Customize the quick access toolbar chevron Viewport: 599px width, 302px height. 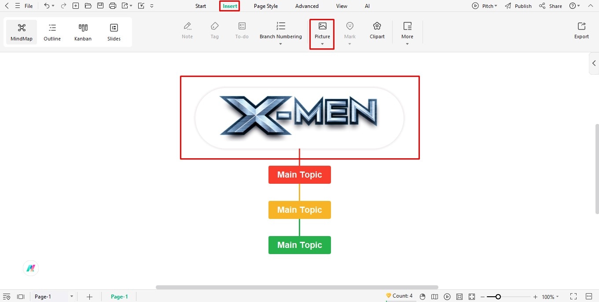[x=152, y=6]
